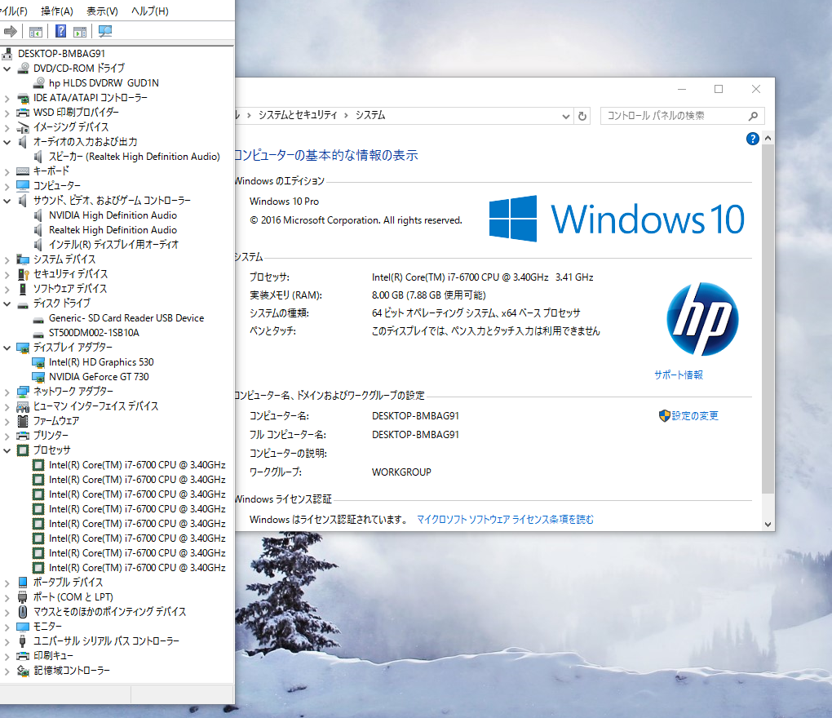The image size is (832, 718).
Task: Open the address bar history dropdown
Action: [x=566, y=116]
